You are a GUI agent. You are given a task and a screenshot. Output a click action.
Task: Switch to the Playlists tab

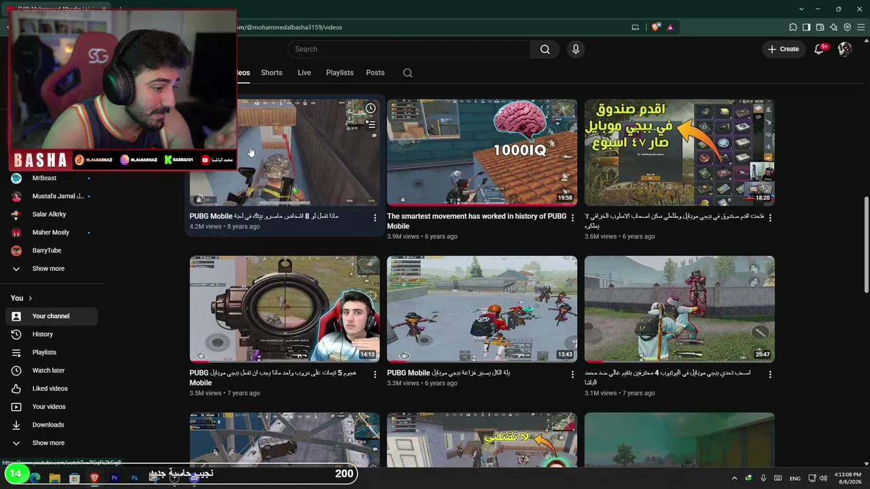(340, 73)
